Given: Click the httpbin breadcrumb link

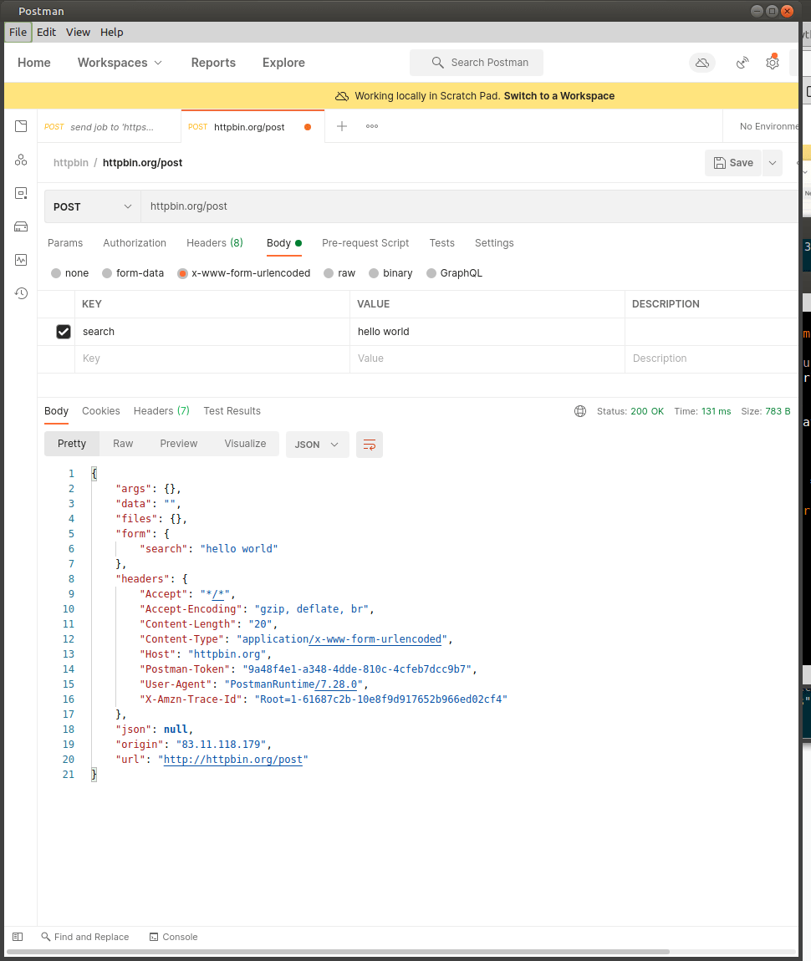Looking at the screenshot, I should (x=70, y=163).
